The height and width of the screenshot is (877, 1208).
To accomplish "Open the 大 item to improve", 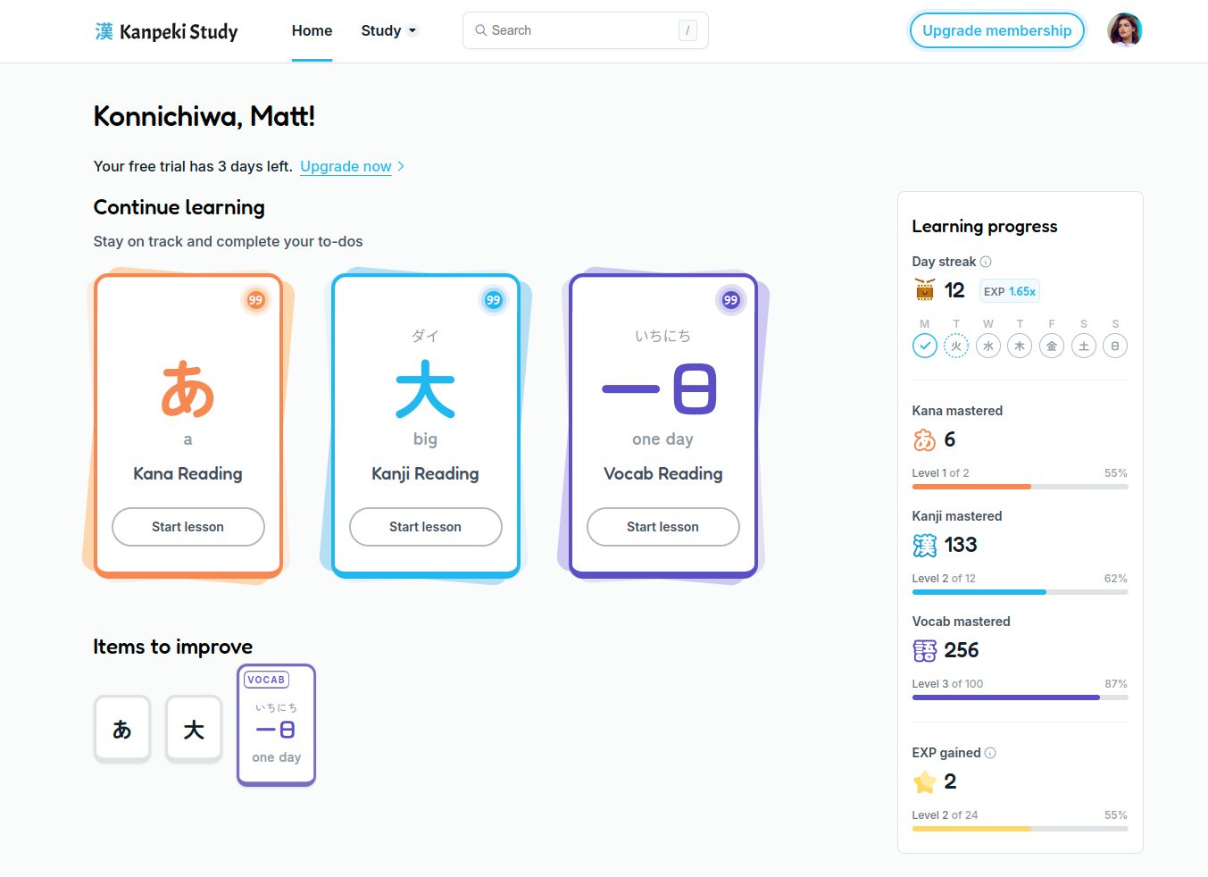I will [194, 730].
